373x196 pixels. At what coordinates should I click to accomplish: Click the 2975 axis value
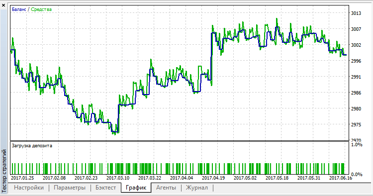coord(356,125)
